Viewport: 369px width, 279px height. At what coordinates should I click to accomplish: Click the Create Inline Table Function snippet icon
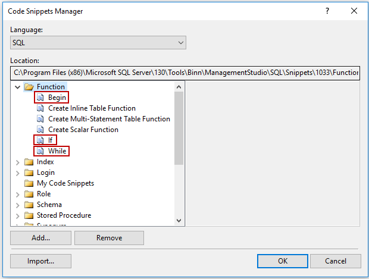click(x=40, y=108)
